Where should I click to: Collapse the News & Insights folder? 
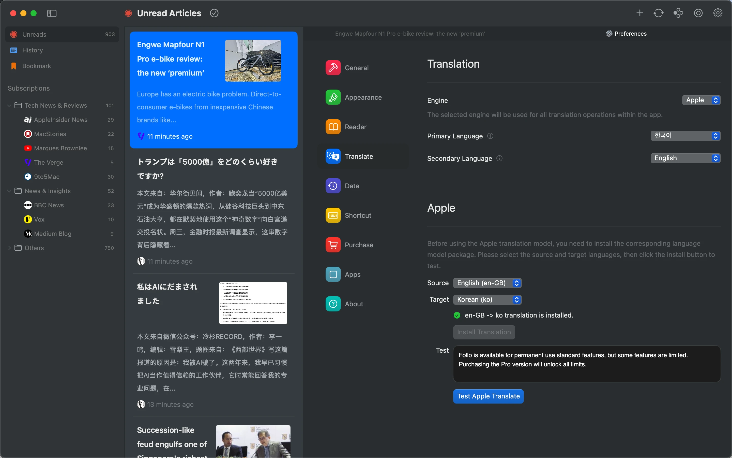pos(9,191)
